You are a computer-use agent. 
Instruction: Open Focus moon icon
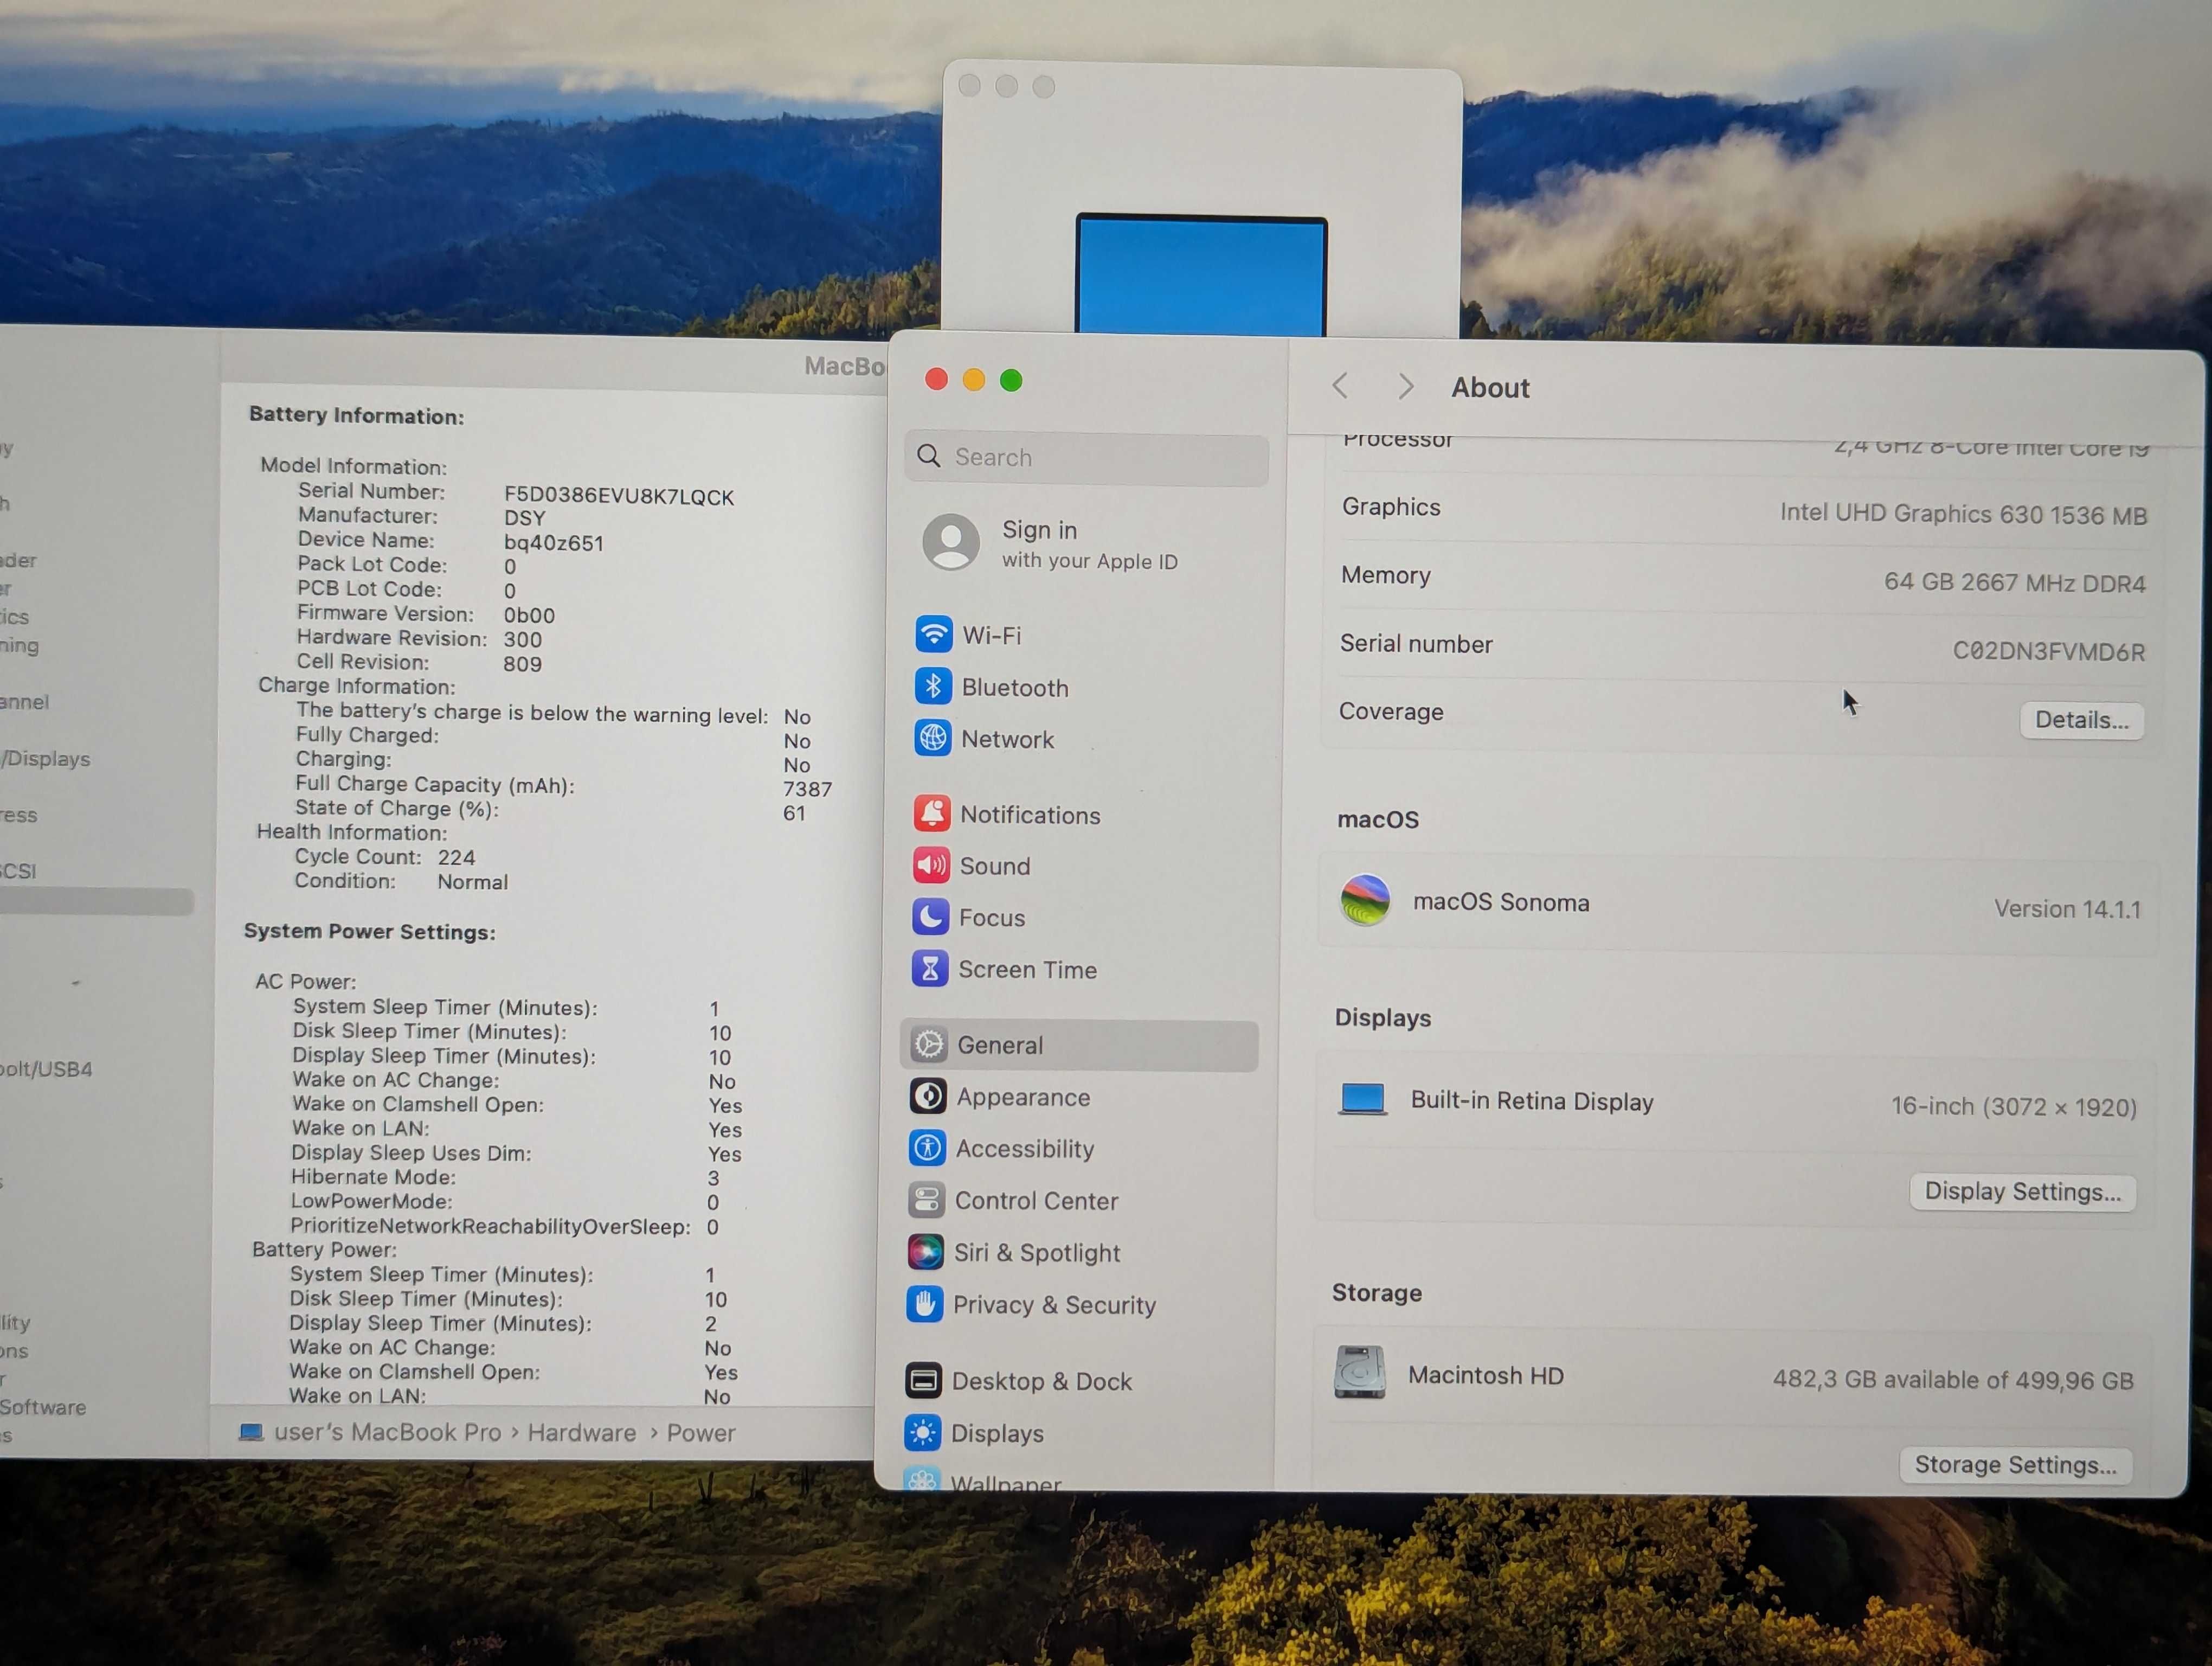point(930,916)
